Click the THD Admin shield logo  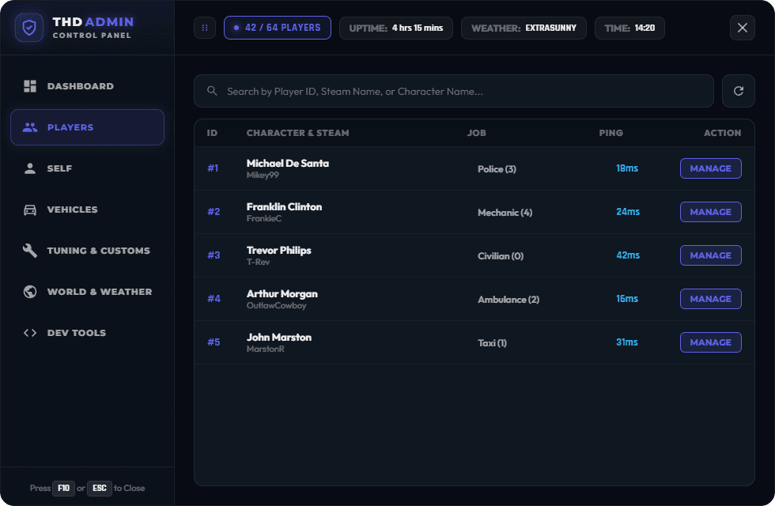coord(29,28)
